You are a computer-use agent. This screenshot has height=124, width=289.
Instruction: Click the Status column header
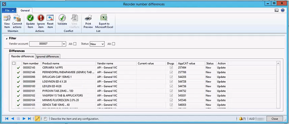(211, 64)
